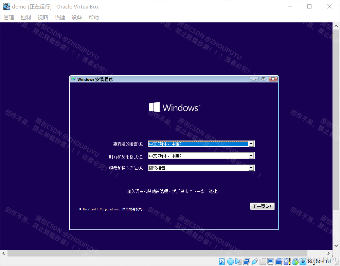This screenshot has width=340, height=266.
Task: Click the vertical scrollbar up arrow
Action: tap(336, 26)
